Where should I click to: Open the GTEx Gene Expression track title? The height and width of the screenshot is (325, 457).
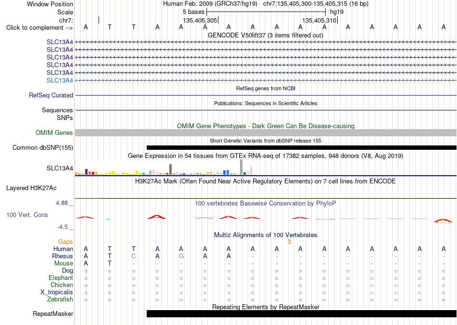(266, 156)
